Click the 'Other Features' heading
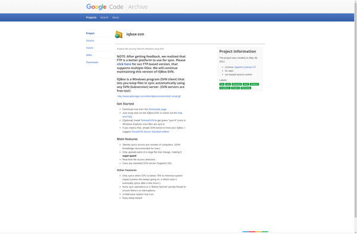The height and width of the screenshot is (234, 357). click(x=127, y=170)
